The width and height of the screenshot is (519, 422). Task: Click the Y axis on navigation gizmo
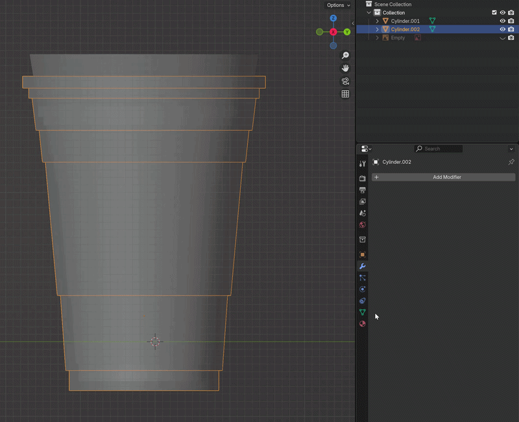click(347, 32)
